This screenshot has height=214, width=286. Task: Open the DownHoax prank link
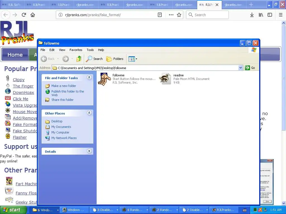point(23,93)
